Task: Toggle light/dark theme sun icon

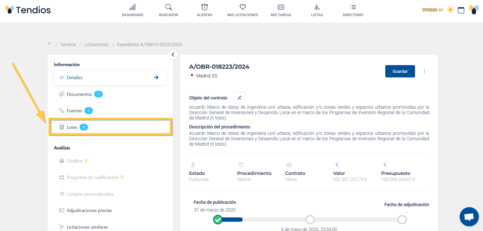Action: 450,10
